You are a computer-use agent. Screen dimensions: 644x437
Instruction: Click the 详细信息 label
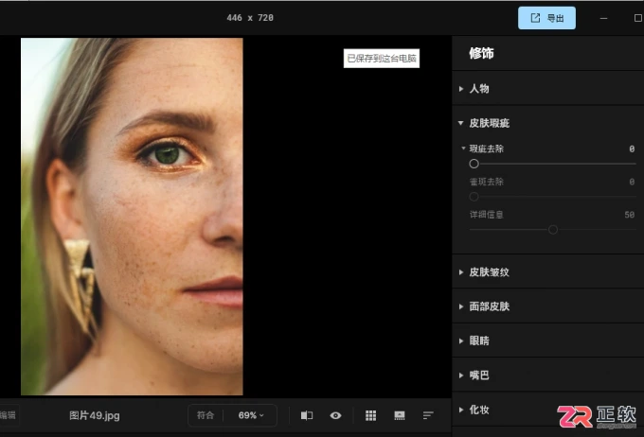point(486,215)
